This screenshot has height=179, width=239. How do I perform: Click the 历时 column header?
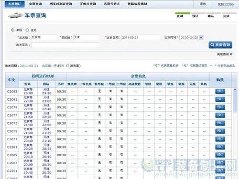(61, 84)
